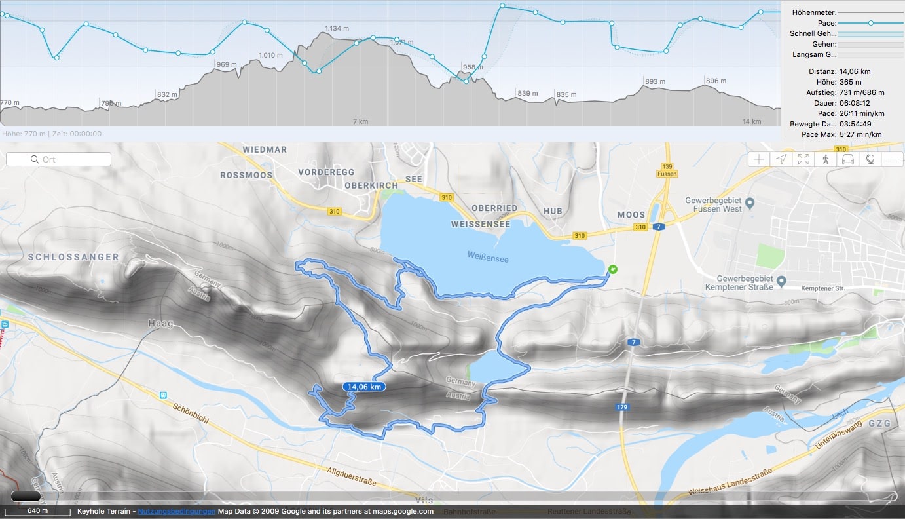Click the Aufstieg value 731 m/686 m
Screen dimensions: 905x519
pos(861,92)
